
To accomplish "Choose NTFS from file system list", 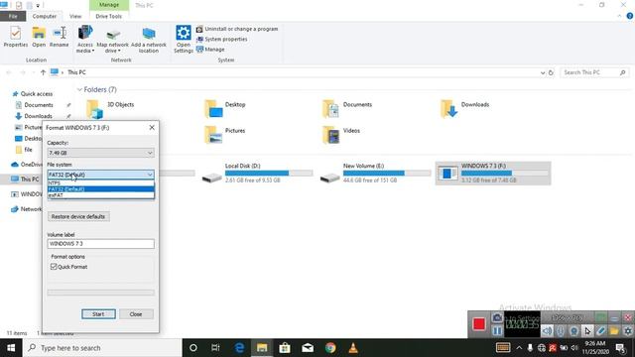I will point(100,182).
